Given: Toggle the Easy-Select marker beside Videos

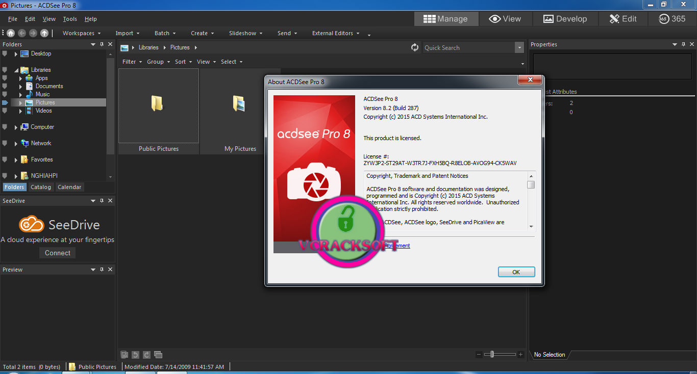Looking at the screenshot, I should tap(5, 111).
